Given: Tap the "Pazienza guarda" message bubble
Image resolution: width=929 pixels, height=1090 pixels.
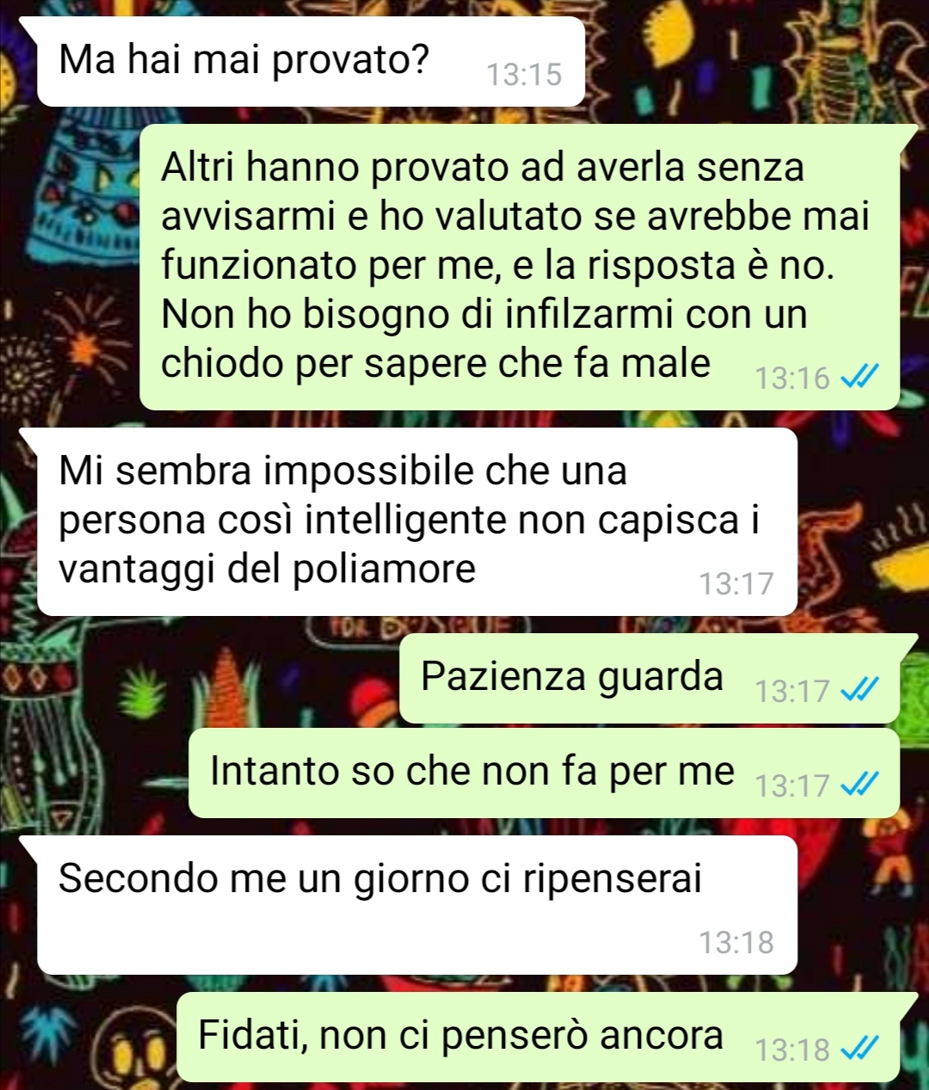Looking at the screenshot, I should [x=649, y=678].
